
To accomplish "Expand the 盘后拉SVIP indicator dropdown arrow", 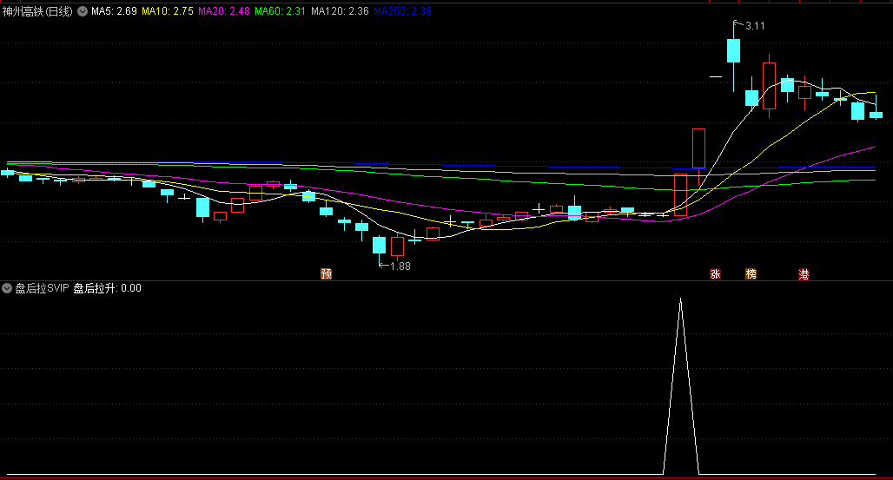I will click(7, 288).
